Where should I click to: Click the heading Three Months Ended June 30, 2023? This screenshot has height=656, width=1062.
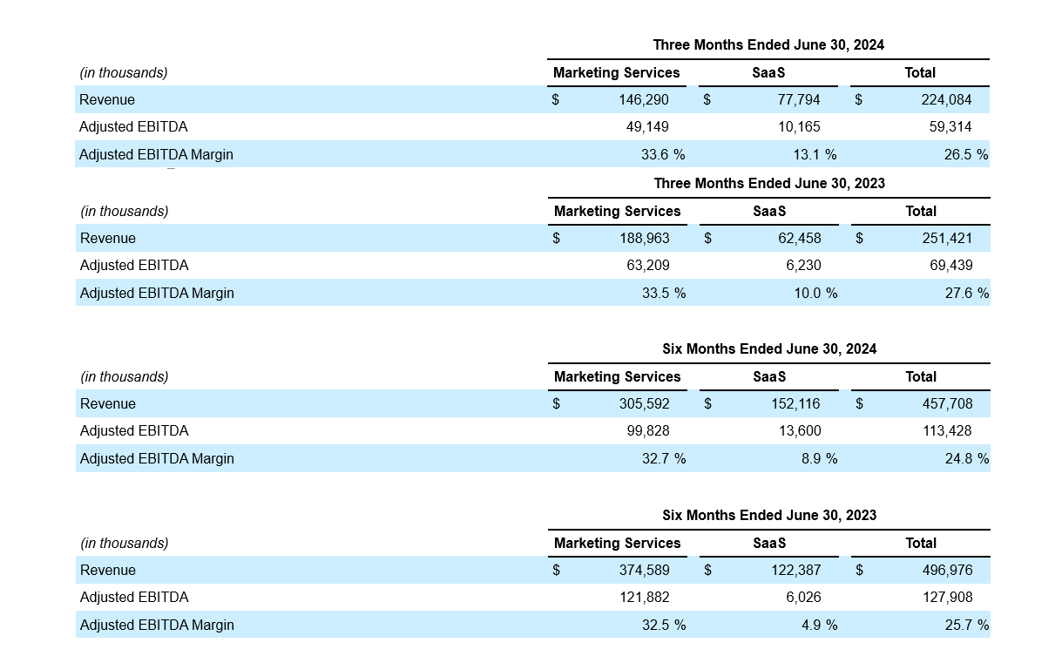point(769,183)
